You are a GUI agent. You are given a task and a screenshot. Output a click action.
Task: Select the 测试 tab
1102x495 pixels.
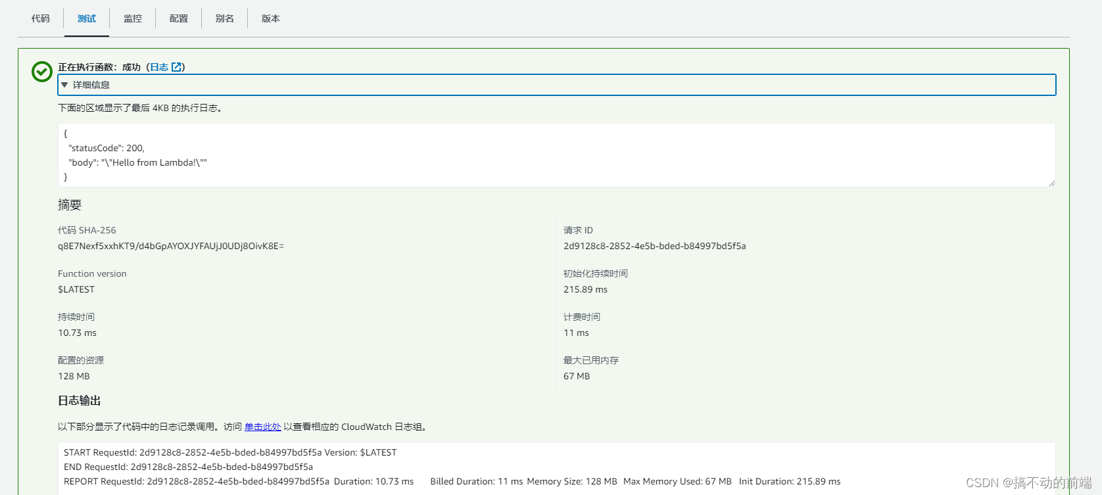click(87, 18)
